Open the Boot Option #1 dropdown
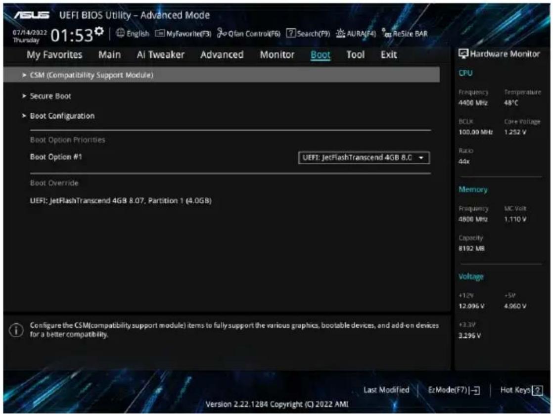The width and height of the screenshot is (553, 414). tap(364, 158)
